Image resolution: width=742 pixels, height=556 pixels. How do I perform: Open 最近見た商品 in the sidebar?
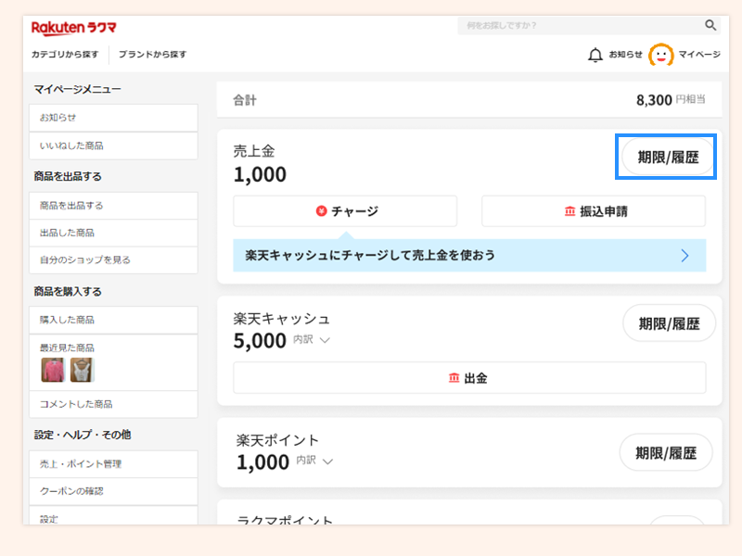(113, 362)
